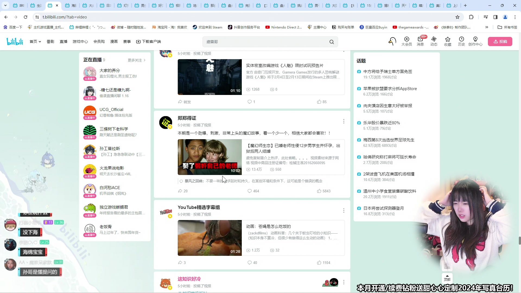The height and width of the screenshot is (293, 521).
Task: Click the search magnifier icon
Action: [x=332, y=42]
